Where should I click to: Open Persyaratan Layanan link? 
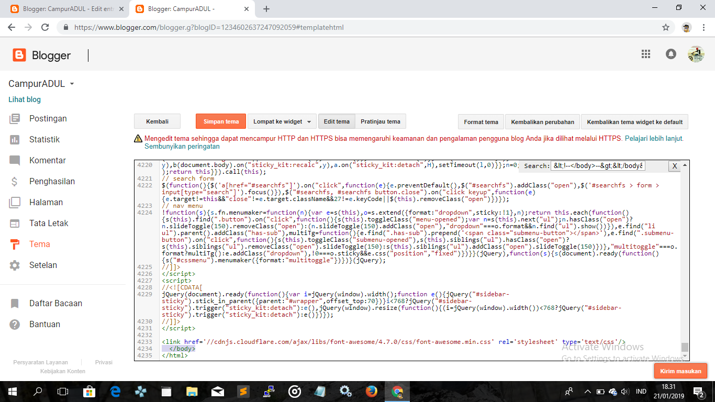(x=41, y=362)
